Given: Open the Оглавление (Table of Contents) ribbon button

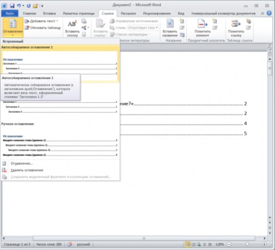Looking at the screenshot, I should coord(13,28).
